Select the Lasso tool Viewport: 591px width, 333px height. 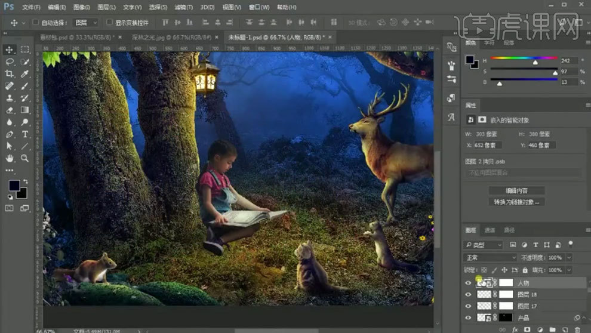10,62
